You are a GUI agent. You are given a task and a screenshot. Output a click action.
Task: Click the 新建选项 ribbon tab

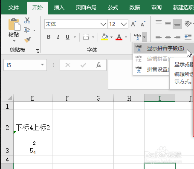183,8
